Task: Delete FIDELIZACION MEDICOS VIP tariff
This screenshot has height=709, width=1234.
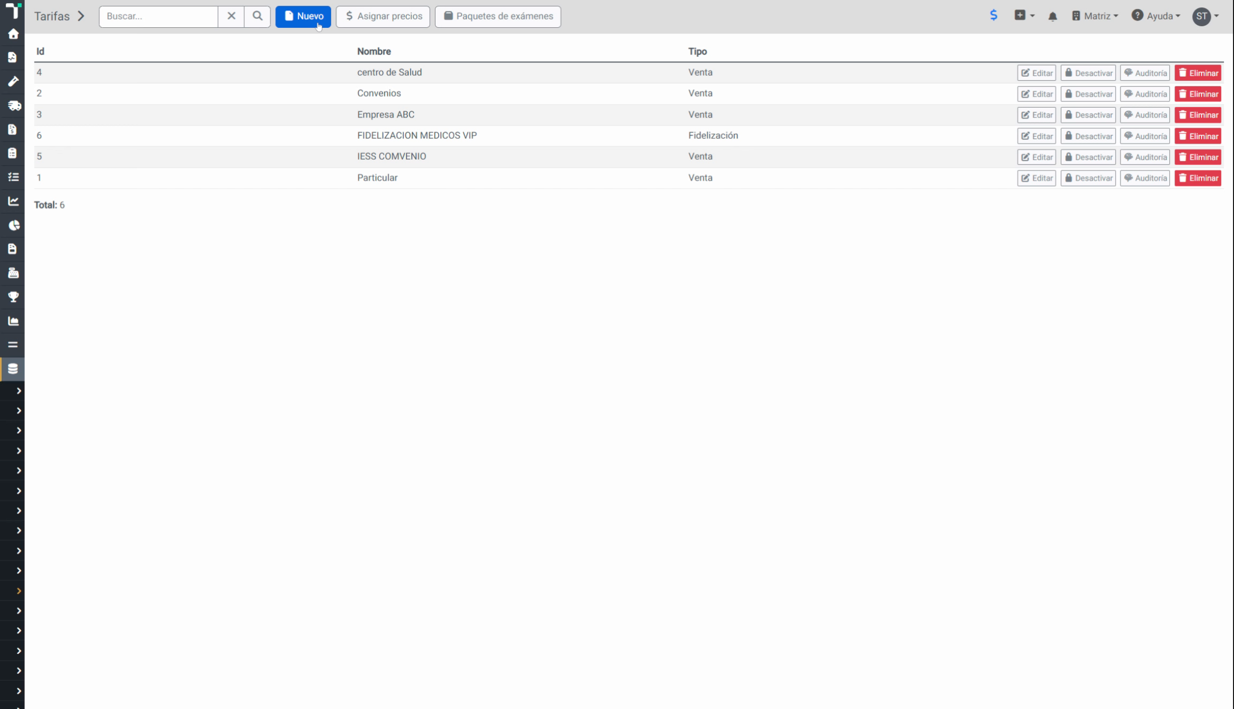Action: 1198,136
